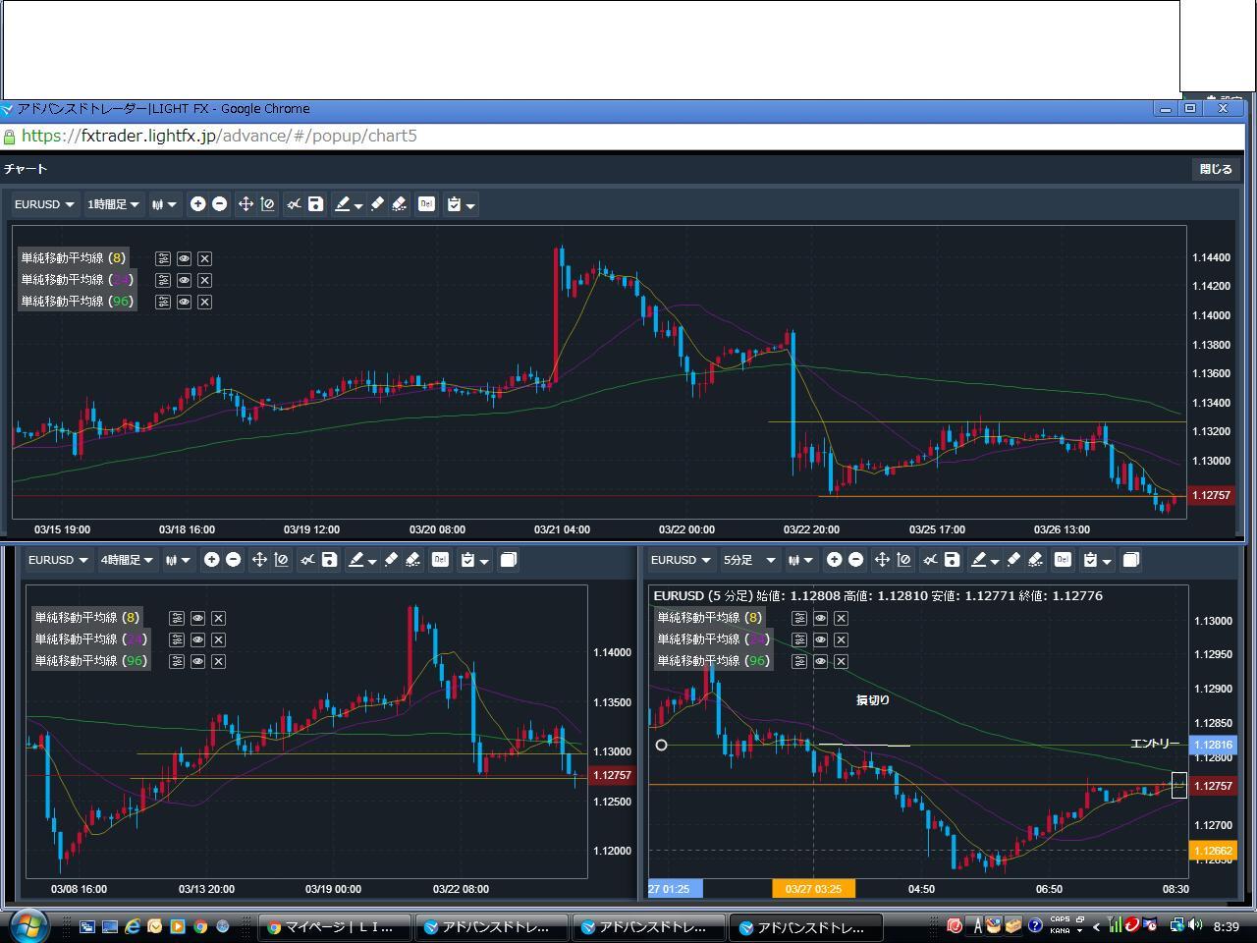Image resolution: width=1257 pixels, height=943 pixels.
Task: Open the 5分足 timeframe dropdown
Action: point(749,560)
